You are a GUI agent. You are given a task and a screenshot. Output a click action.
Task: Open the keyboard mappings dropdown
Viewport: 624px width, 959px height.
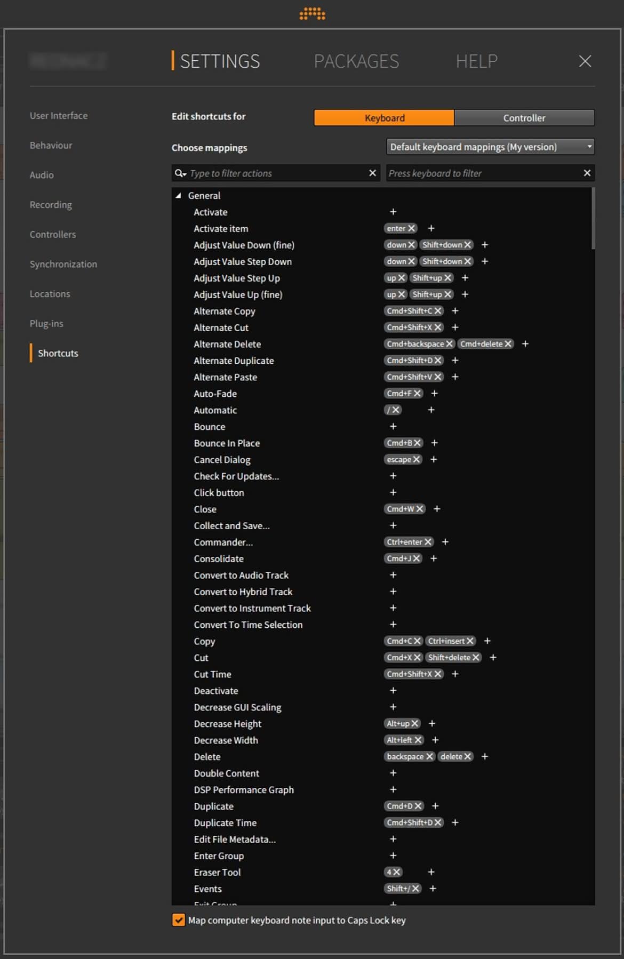pyautogui.click(x=490, y=147)
